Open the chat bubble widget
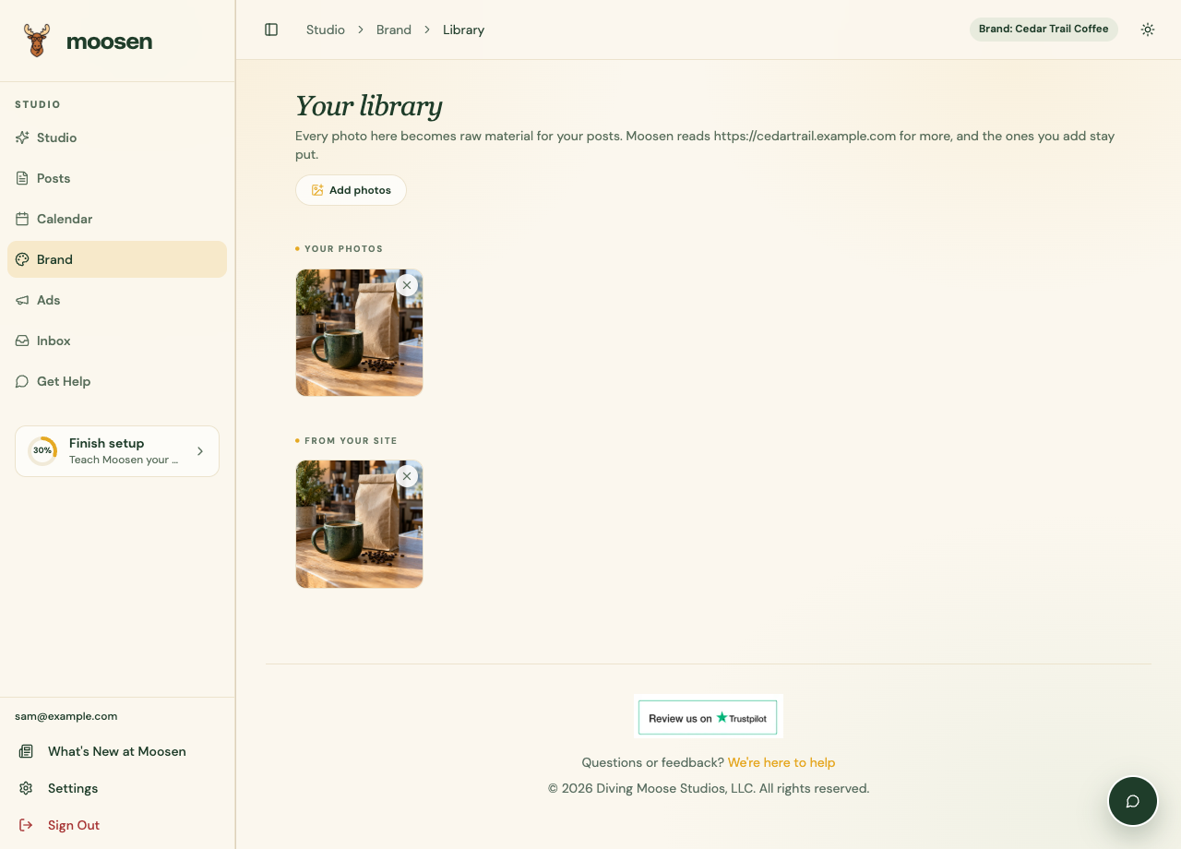This screenshot has height=849, width=1181. (1133, 801)
